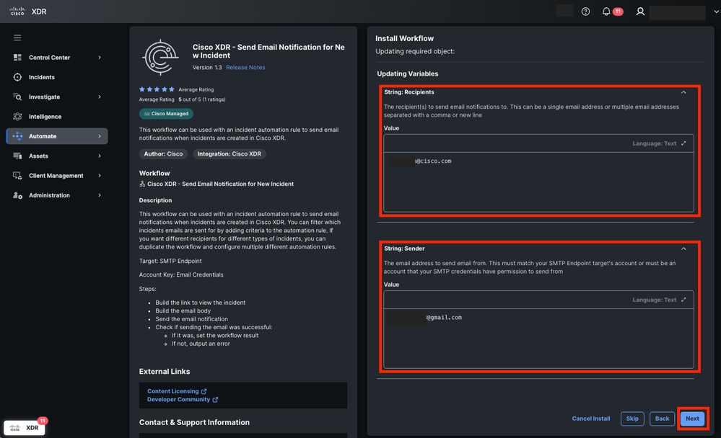Image resolution: width=721 pixels, height=438 pixels.
Task: Click the Cisco Managed badge
Action: click(166, 114)
